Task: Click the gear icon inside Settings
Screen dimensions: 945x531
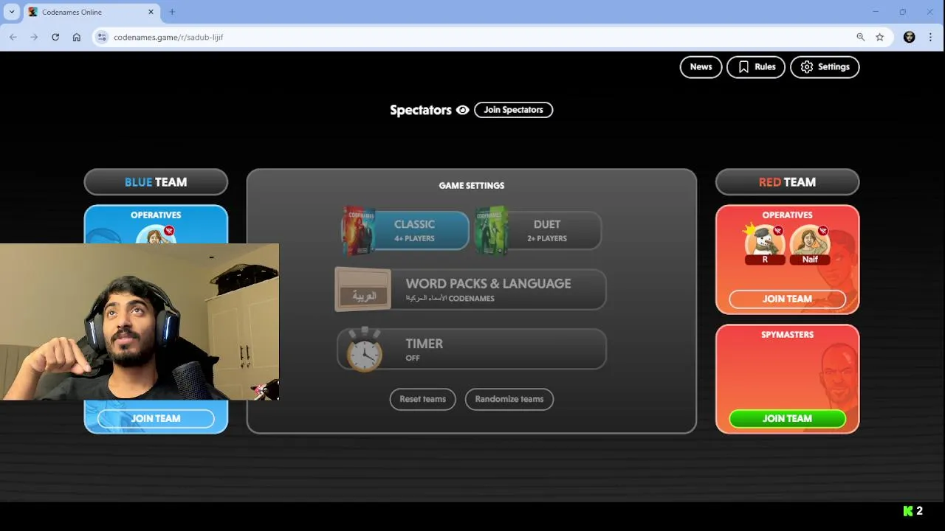Action: (807, 67)
